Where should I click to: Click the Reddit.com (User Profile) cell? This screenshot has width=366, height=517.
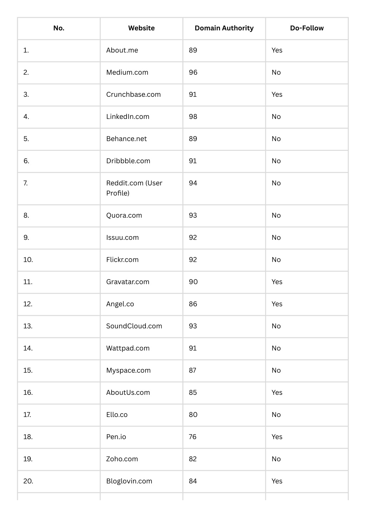coord(134,188)
